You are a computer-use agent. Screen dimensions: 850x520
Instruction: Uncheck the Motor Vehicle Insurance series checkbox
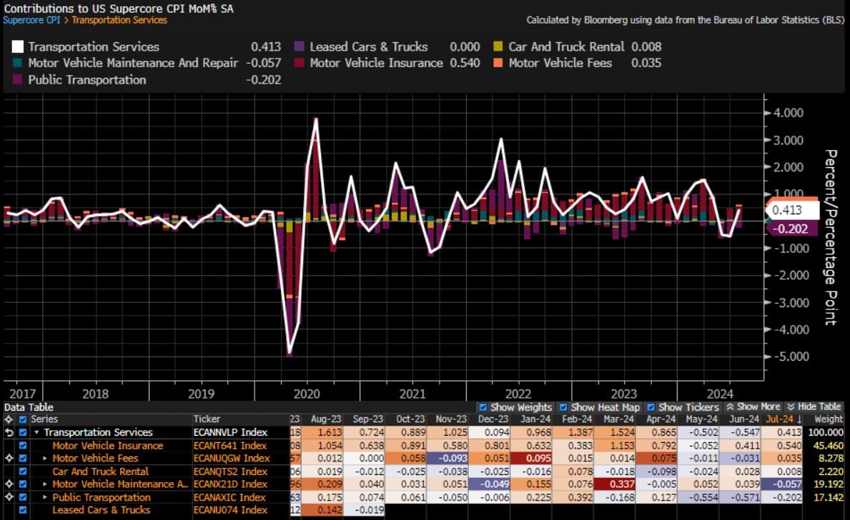pyautogui.click(x=24, y=446)
